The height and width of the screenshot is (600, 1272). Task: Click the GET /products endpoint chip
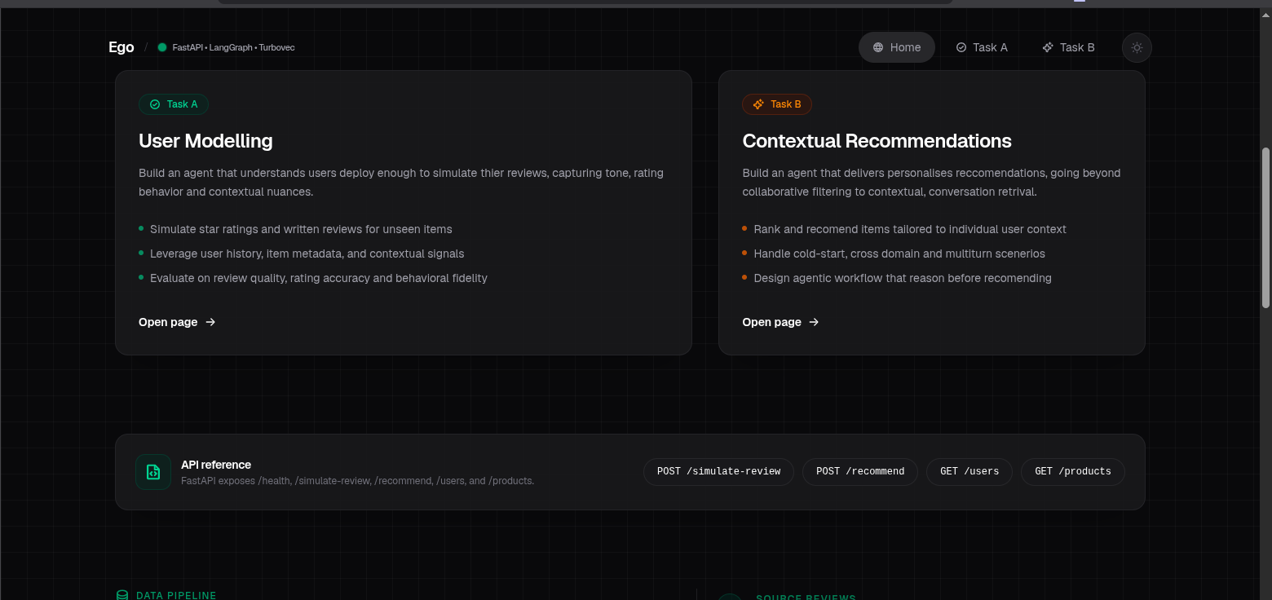tap(1073, 472)
